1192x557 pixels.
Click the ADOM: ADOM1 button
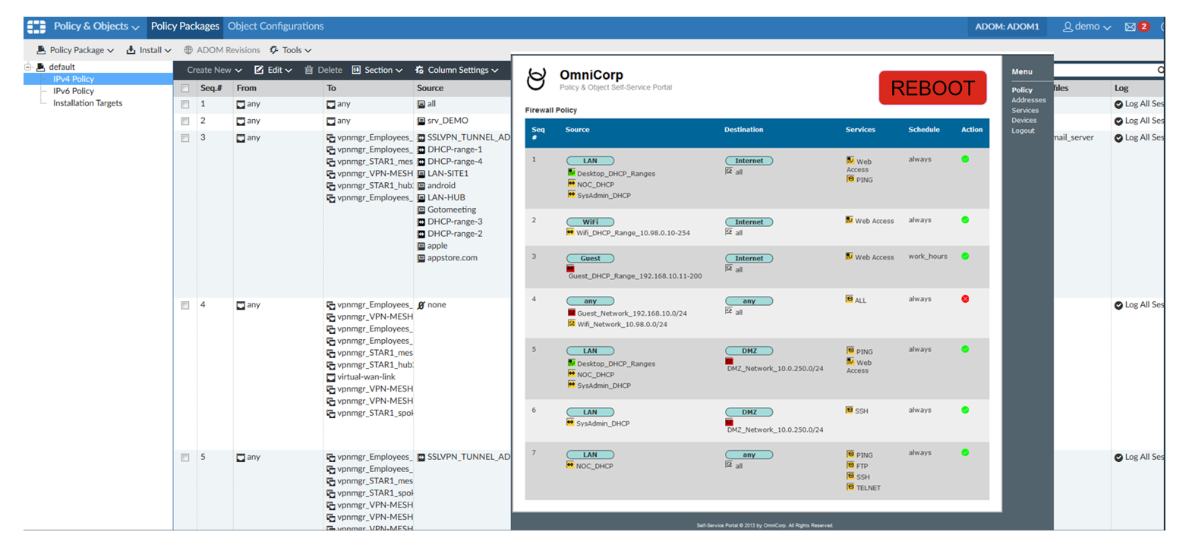pyautogui.click(x=1007, y=27)
